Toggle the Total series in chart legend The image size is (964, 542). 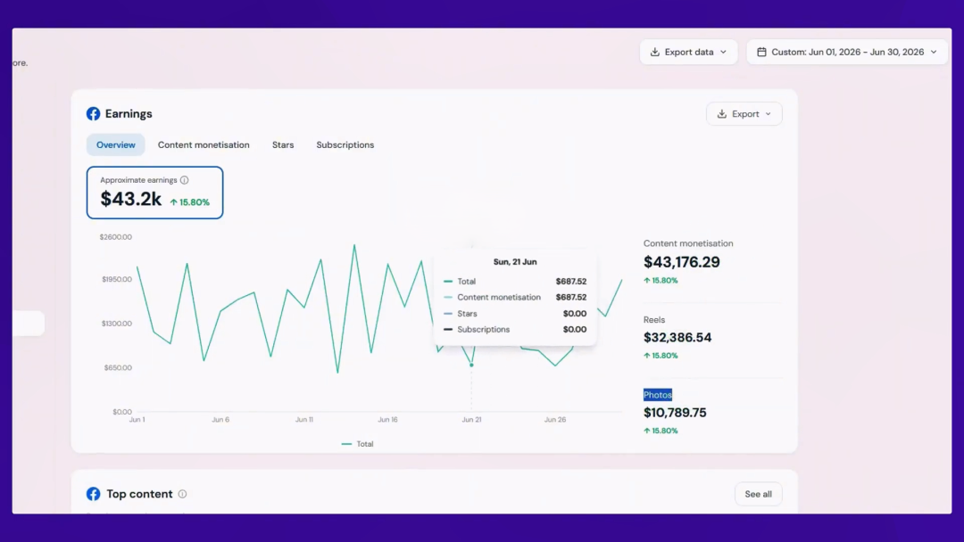(x=357, y=444)
